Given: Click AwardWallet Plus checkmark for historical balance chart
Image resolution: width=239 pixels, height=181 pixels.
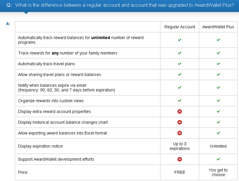Looking at the screenshot, I should pos(218,122).
